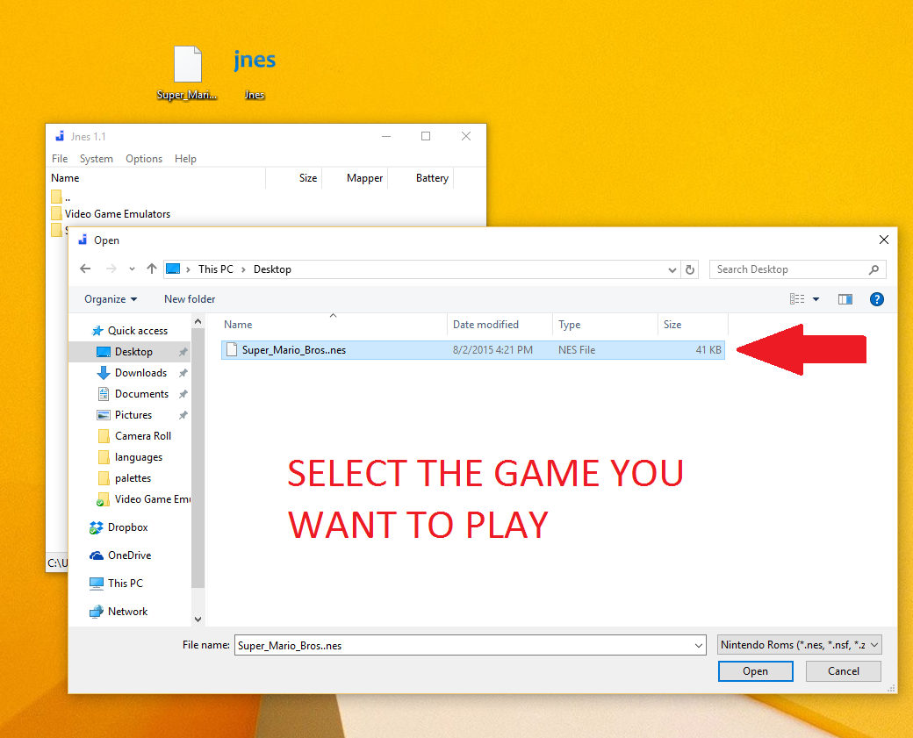
Task: Open the Options menu in Jnes
Action: [x=144, y=159]
